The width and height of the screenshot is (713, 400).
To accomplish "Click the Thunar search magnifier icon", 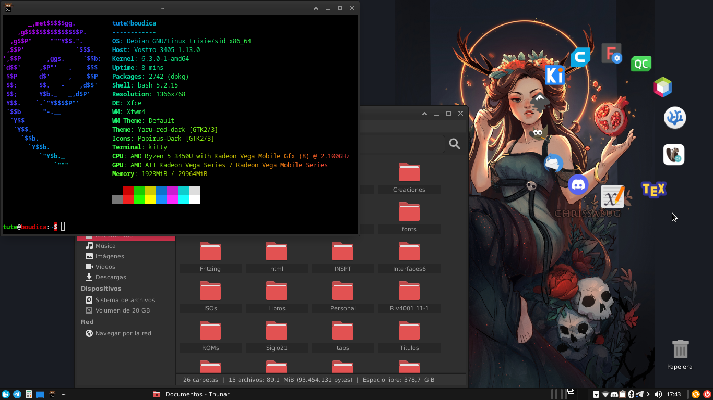I will click(455, 144).
